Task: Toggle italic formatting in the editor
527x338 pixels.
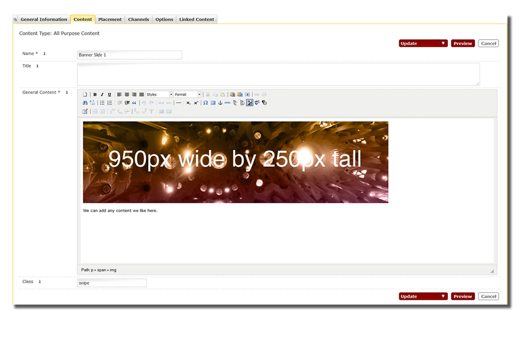Action: click(x=102, y=95)
